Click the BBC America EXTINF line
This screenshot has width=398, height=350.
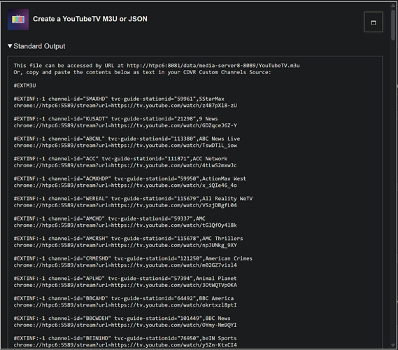point(124,298)
